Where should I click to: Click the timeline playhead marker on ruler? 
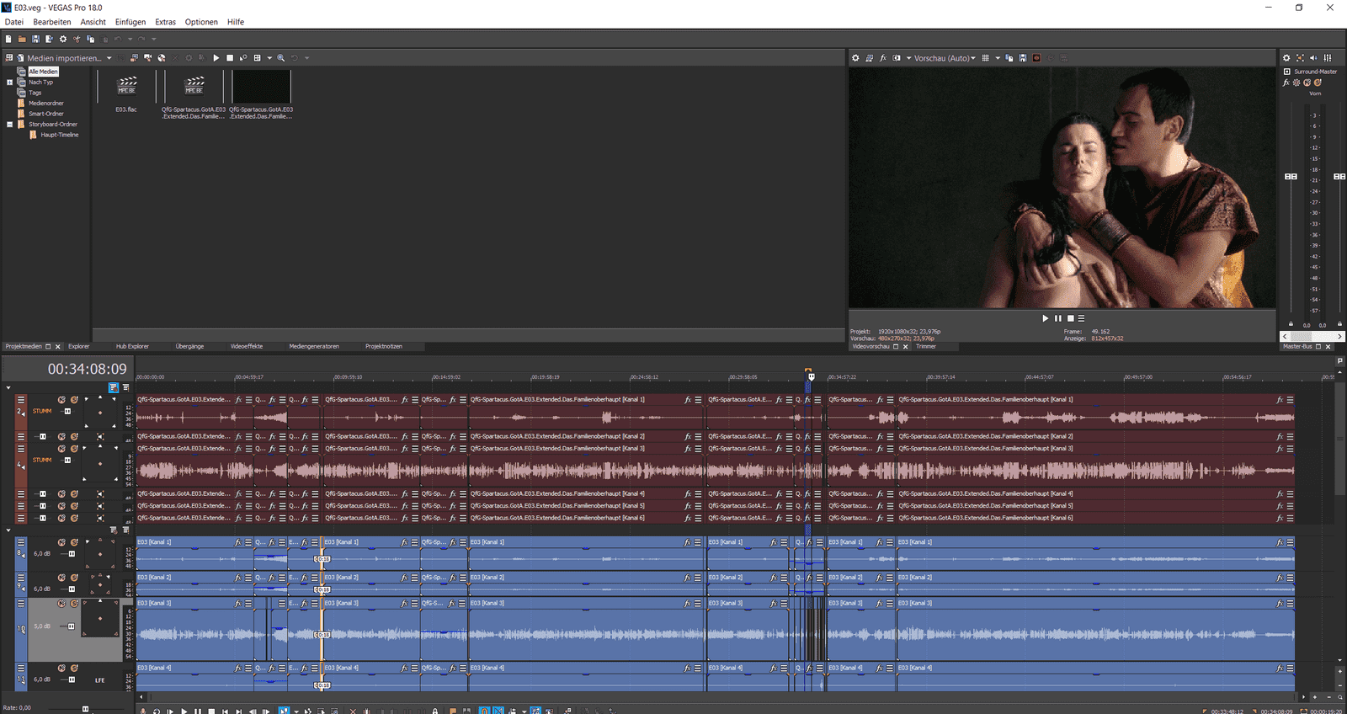click(811, 376)
